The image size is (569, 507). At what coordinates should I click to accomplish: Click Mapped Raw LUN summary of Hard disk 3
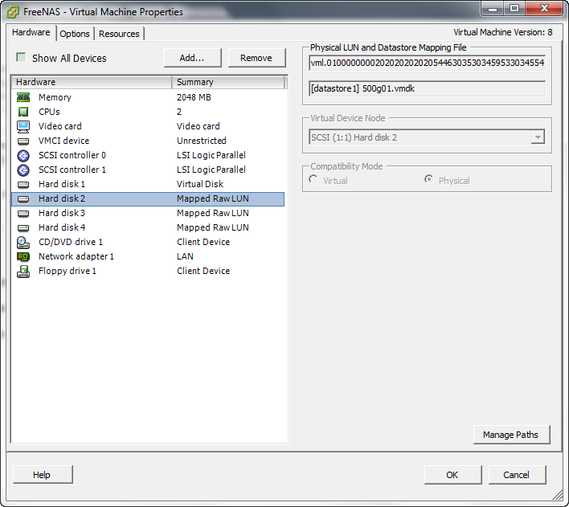point(213,214)
